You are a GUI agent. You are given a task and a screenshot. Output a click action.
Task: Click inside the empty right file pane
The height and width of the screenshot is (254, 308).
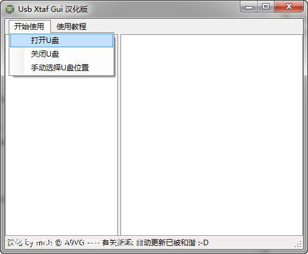(x=212, y=135)
